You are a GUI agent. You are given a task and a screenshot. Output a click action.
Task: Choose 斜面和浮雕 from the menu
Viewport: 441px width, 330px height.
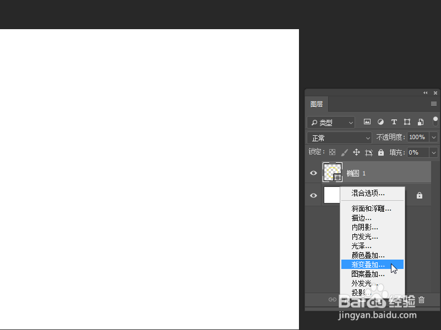372,208
